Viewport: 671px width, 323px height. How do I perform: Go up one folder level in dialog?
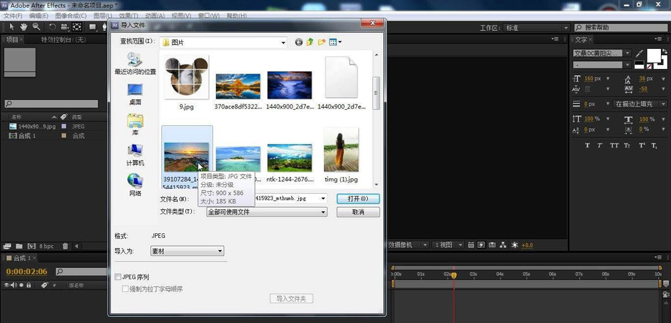(x=310, y=42)
